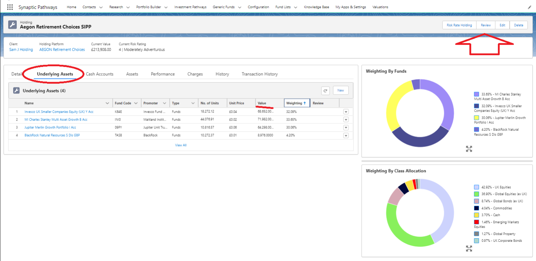Switch to the History tab
Screen dimensions: 536x261
(222, 74)
